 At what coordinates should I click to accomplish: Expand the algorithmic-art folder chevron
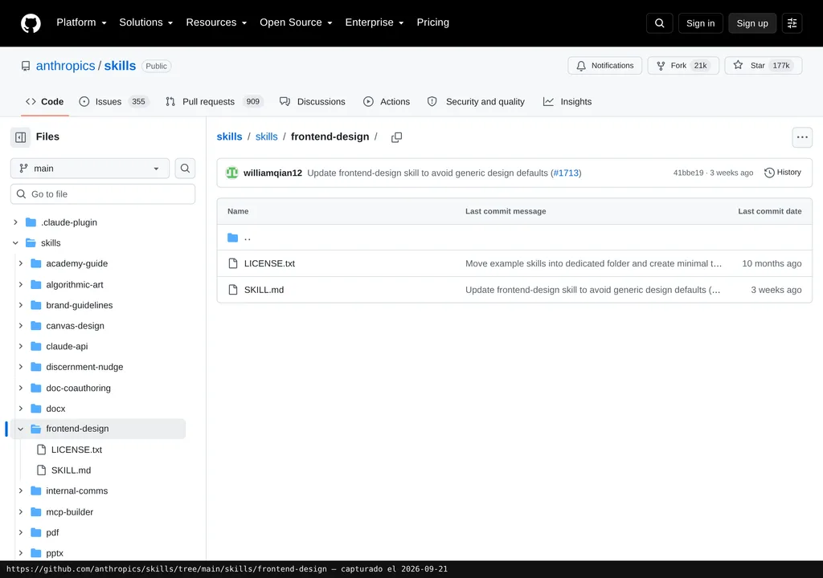(x=20, y=284)
